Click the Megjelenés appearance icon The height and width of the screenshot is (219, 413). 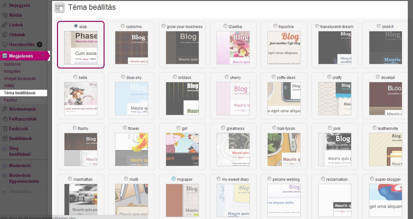click(x=5, y=56)
